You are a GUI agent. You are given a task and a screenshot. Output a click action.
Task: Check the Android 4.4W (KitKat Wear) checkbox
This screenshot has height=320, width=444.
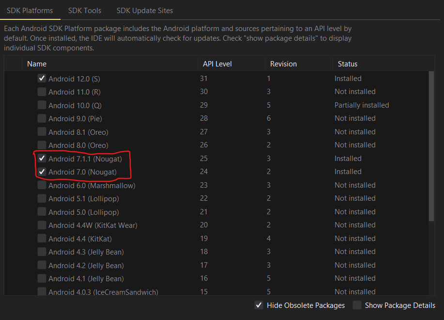(x=42, y=225)
